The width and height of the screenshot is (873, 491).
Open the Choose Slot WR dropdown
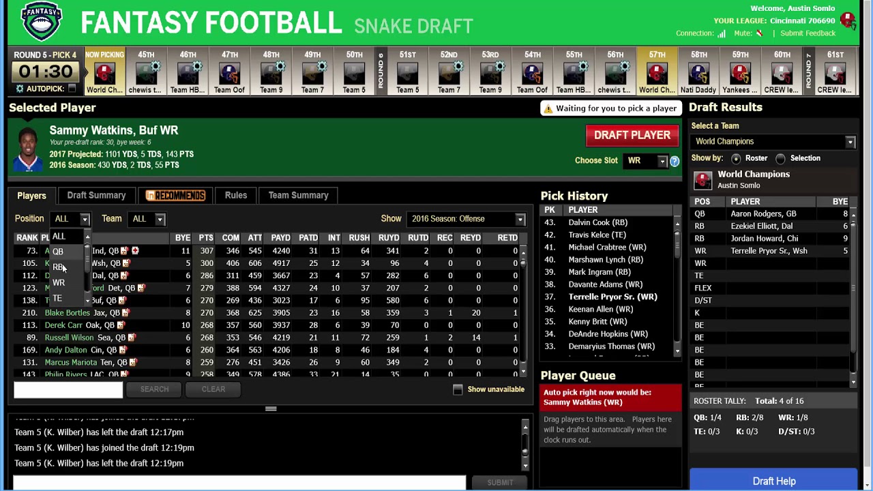click(x=646, y=161)
